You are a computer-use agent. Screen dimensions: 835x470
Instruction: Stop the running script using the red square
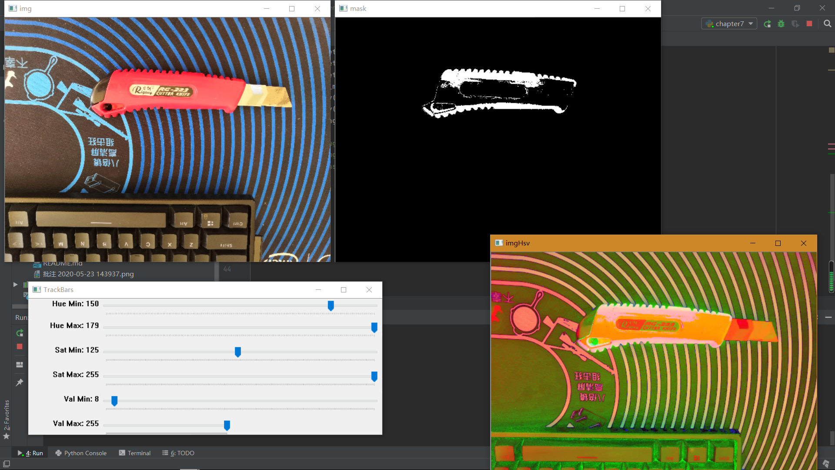810,24
